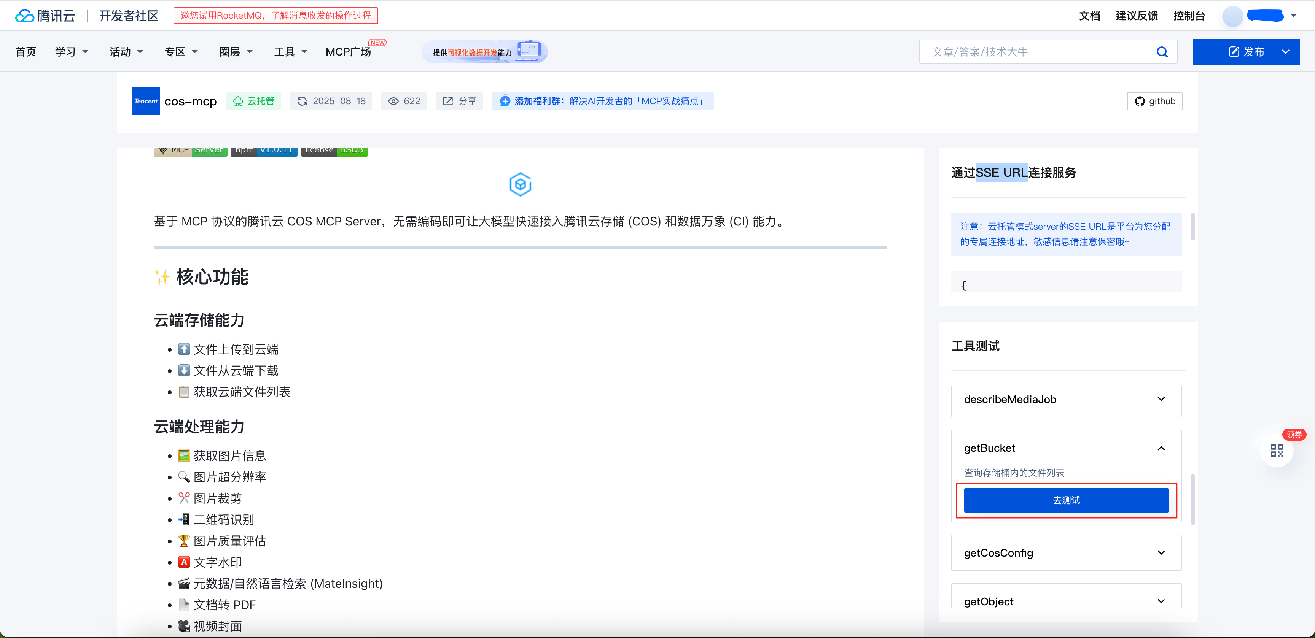The width and height of the screenshot is (1315, 638).
Task: Click the 去测试 button under getBucket
Action: (x=1065, y=500)
